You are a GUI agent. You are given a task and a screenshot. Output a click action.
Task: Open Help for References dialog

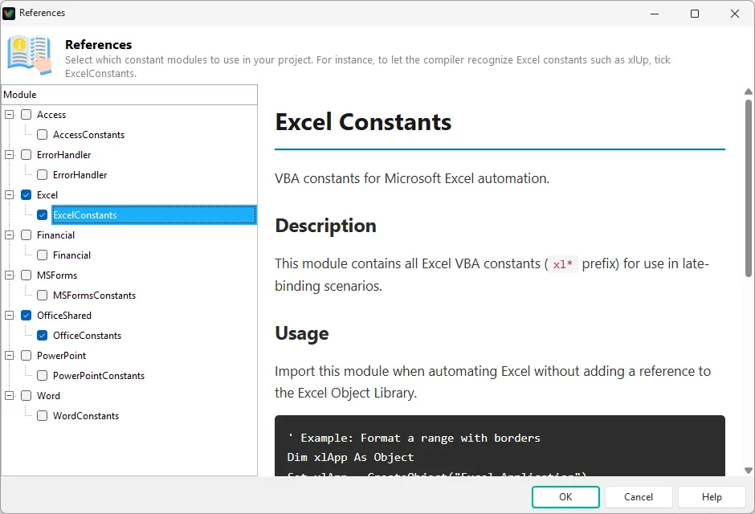pos(711,496)
